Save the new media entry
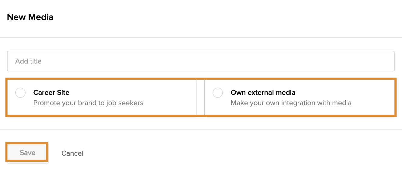The height and width of the screenshot is (169, 402). [27, 153]
